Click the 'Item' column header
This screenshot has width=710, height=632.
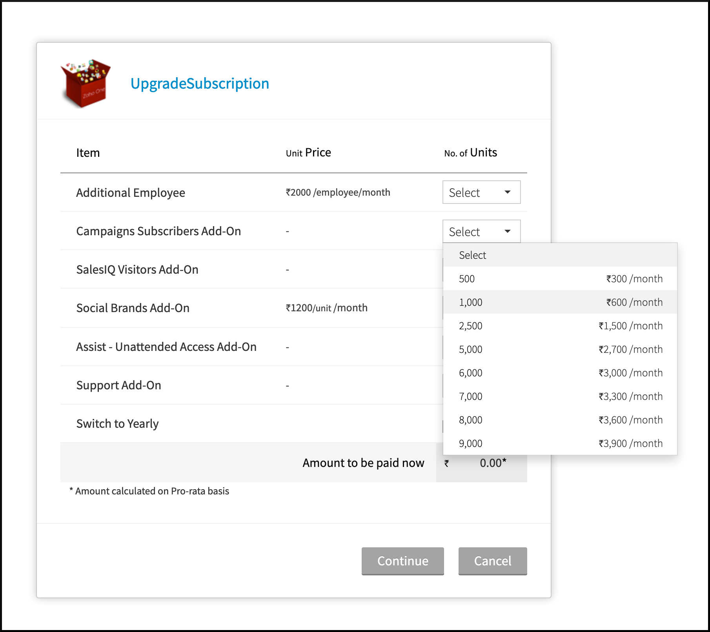(x=88, y=153)
